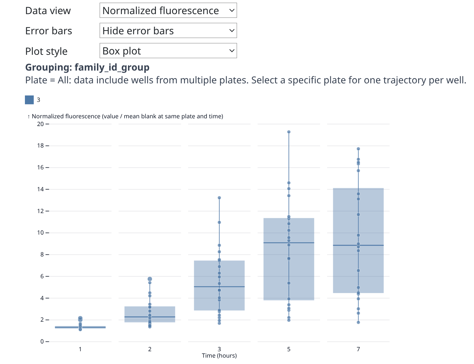Click the largest data point at 2 hours

click(150, 279)
